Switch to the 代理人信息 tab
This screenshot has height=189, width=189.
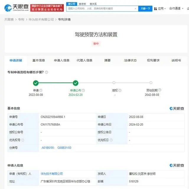click(x=84, y=61)
